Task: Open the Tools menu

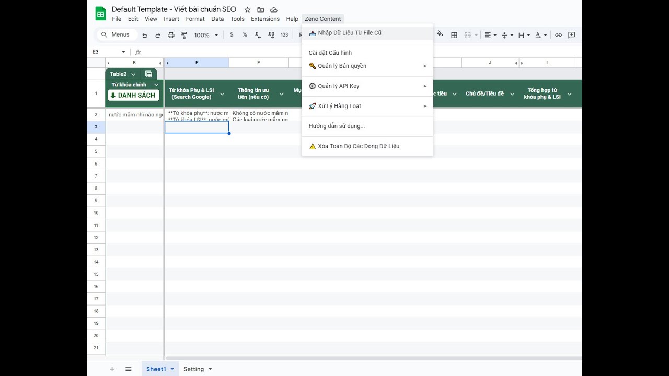Action: 237,19
